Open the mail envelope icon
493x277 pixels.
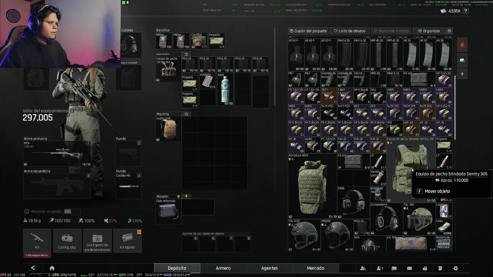coord(409,268)
